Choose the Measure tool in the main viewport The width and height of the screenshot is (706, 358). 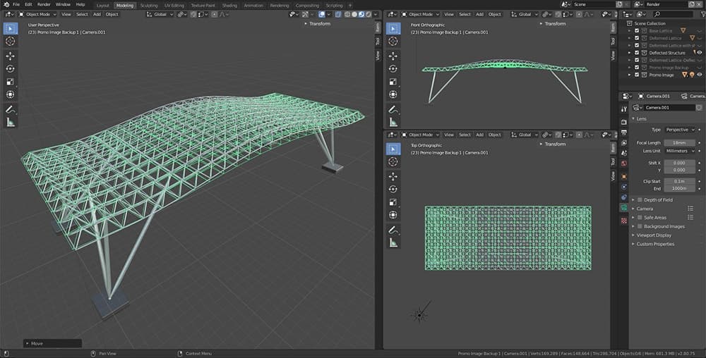(11, 123)
